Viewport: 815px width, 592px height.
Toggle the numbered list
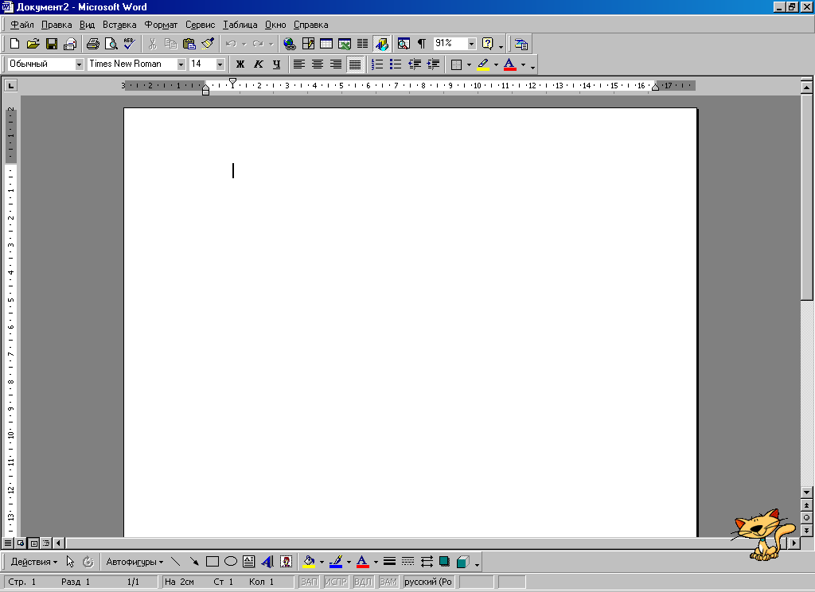coord(377,64)
